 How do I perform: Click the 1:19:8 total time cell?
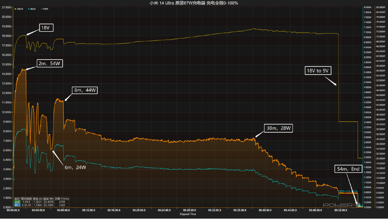tap(26, 202)
